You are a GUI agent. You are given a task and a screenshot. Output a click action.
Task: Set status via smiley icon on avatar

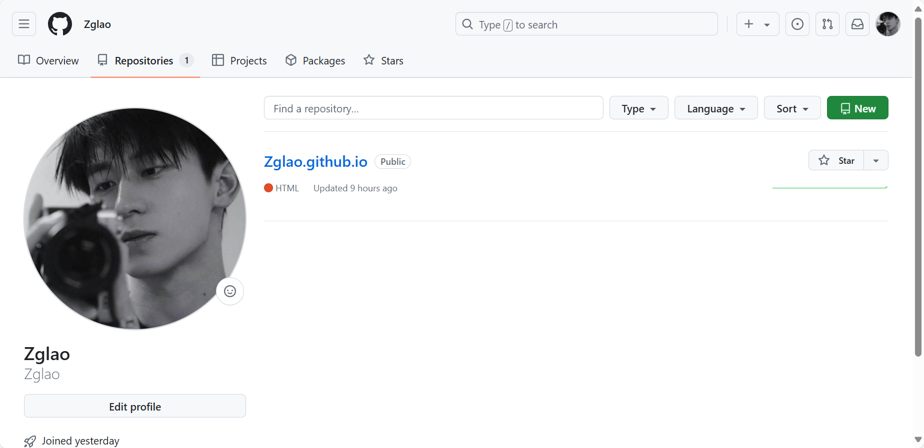pyautogui.click(x=230, y=291)
